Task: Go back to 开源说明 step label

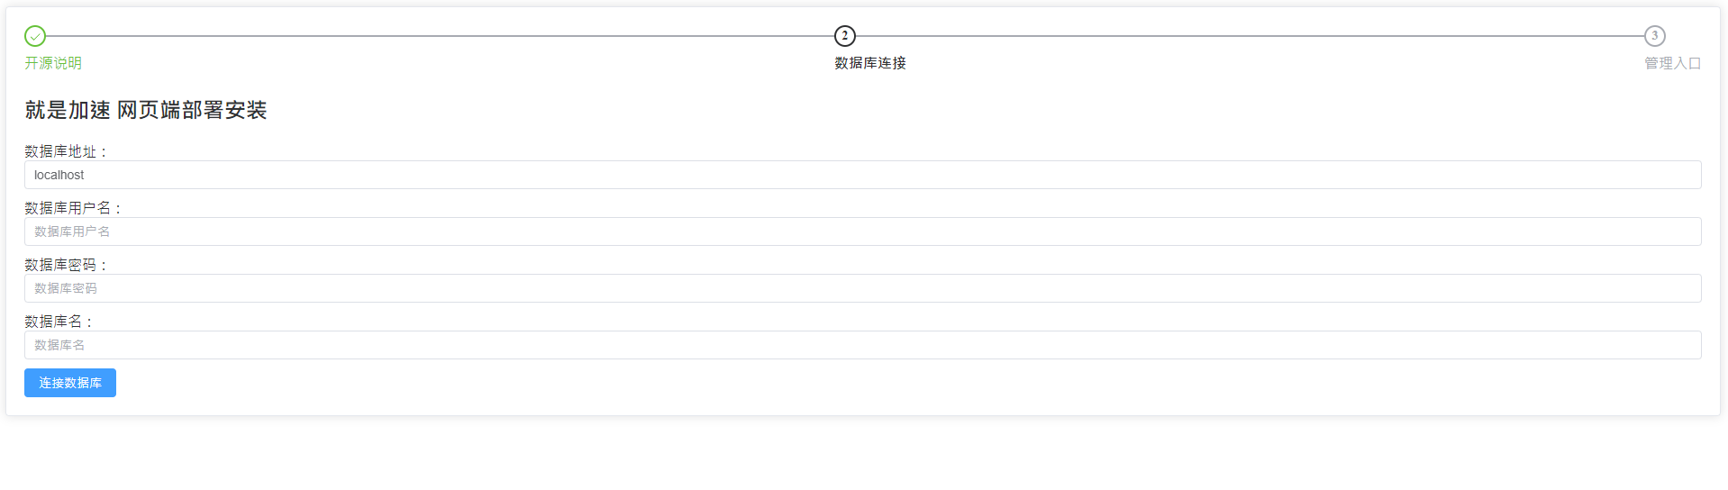Action: click(x=53, y=63)
